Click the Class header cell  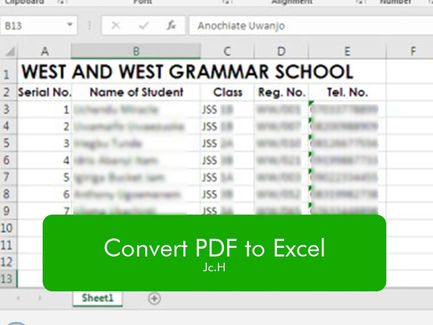(227, 92)
